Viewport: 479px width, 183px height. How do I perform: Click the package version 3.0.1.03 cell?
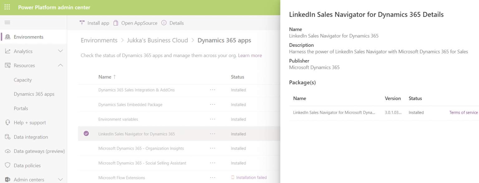pyautogui.click(x=394, y=113)
